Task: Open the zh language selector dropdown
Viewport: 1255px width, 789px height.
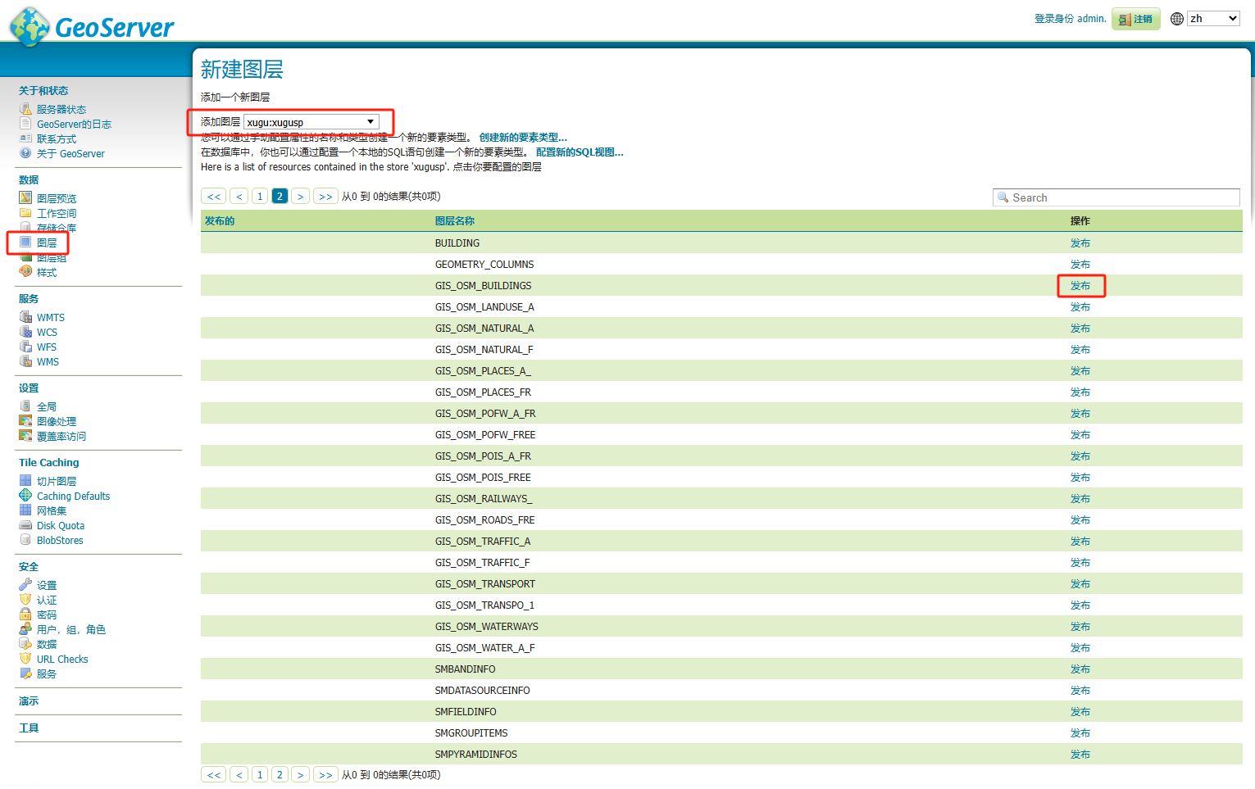Action: coord(1213,19)
